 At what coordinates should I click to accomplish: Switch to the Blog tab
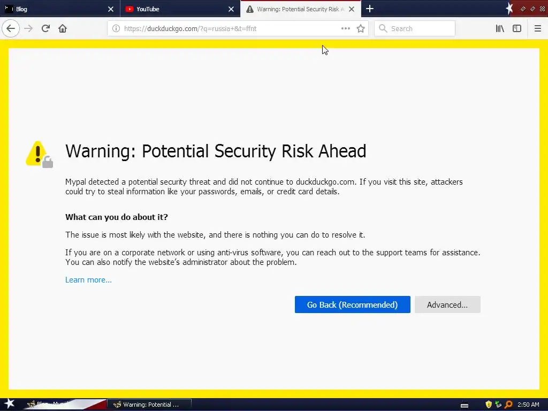point(60,9)
